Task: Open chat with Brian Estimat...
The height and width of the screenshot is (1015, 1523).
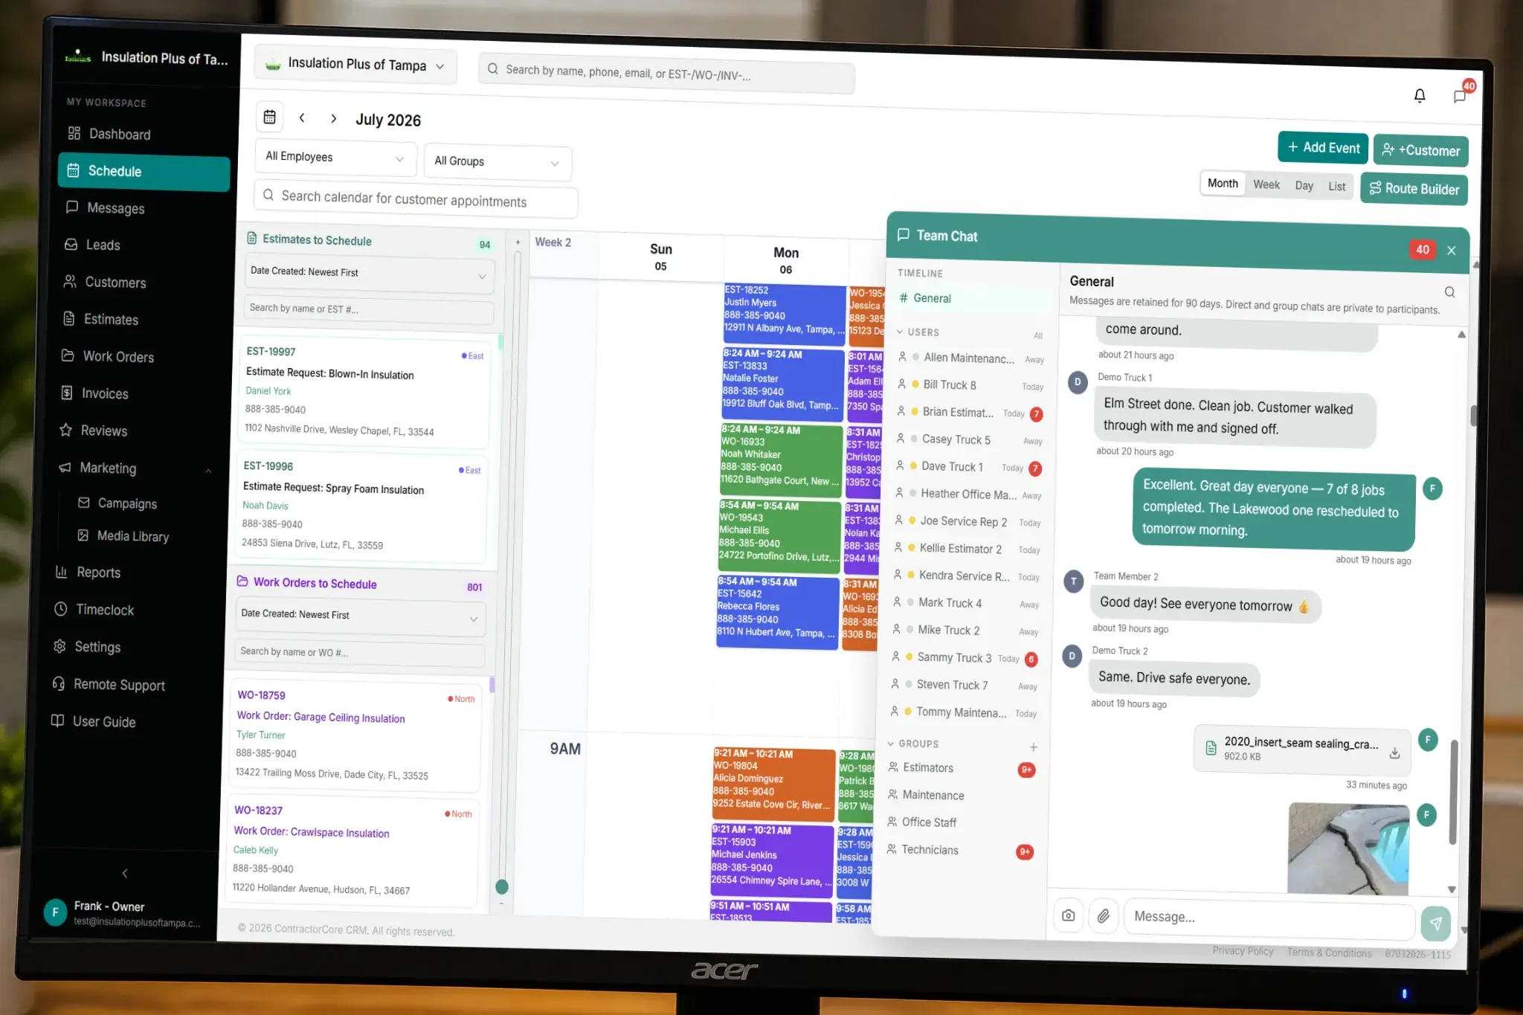Action: tap(970, 412)
